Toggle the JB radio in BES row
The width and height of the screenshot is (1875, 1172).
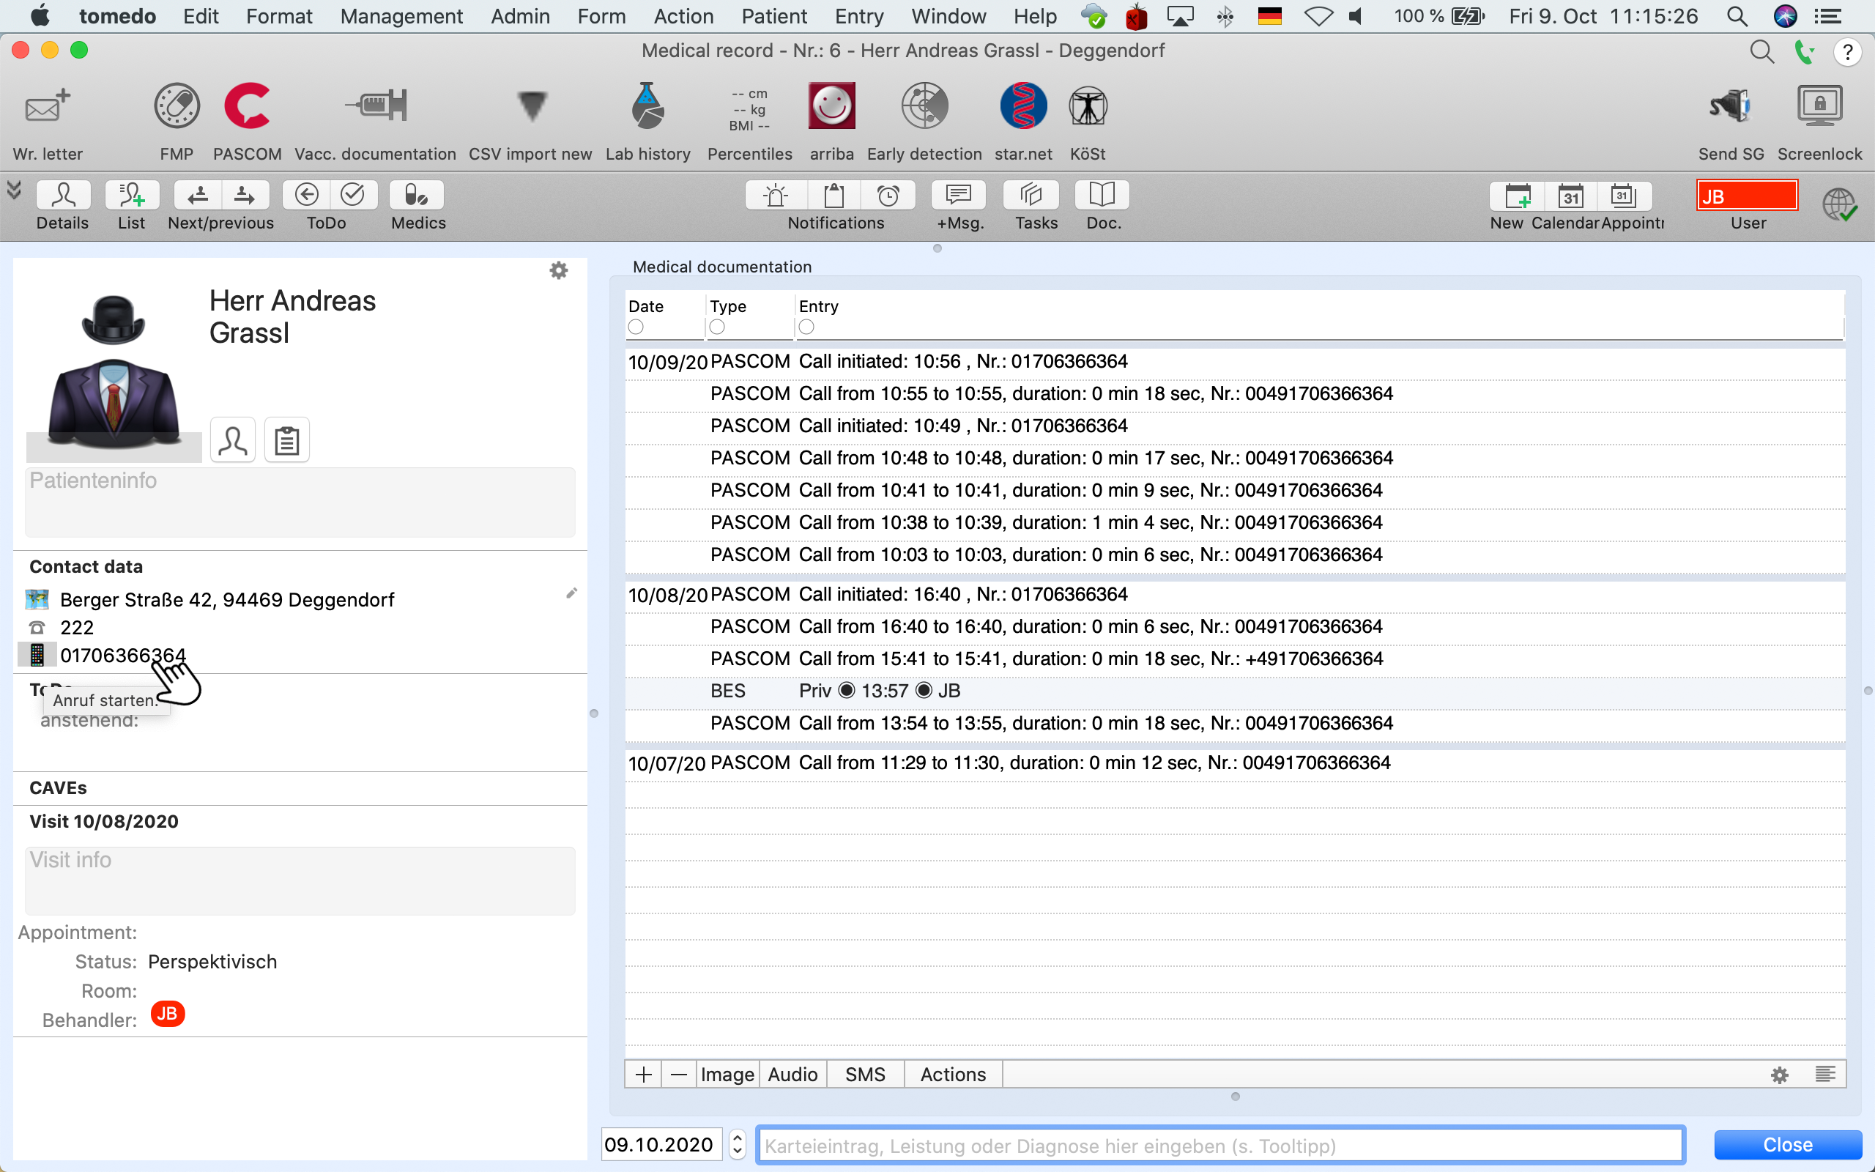(x=924, y=691)
